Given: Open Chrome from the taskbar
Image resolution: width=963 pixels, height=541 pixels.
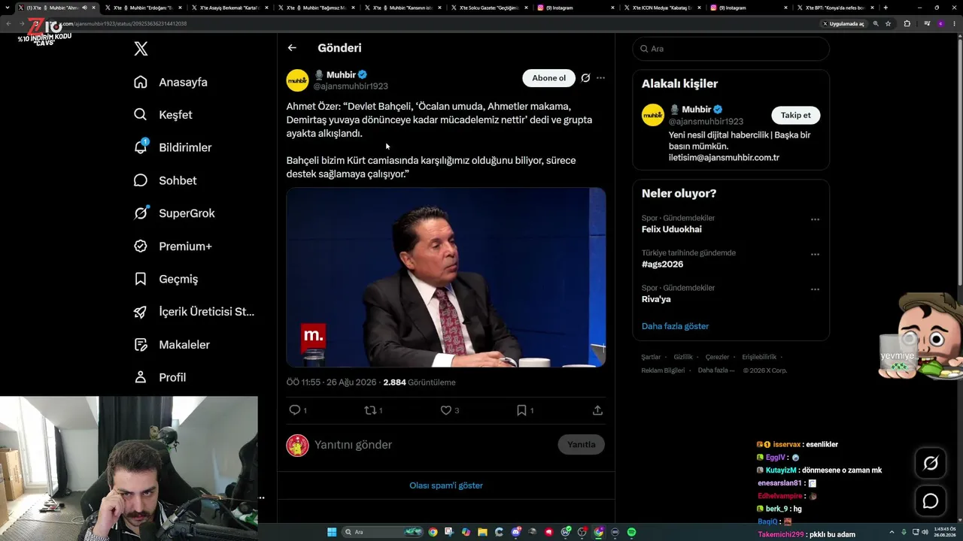Looking at the screenshot, I should pos(433,532).
